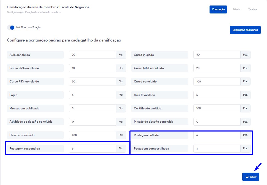Click the Aula concluída points field
Screen dimensions: 267x185
point(92,55)
